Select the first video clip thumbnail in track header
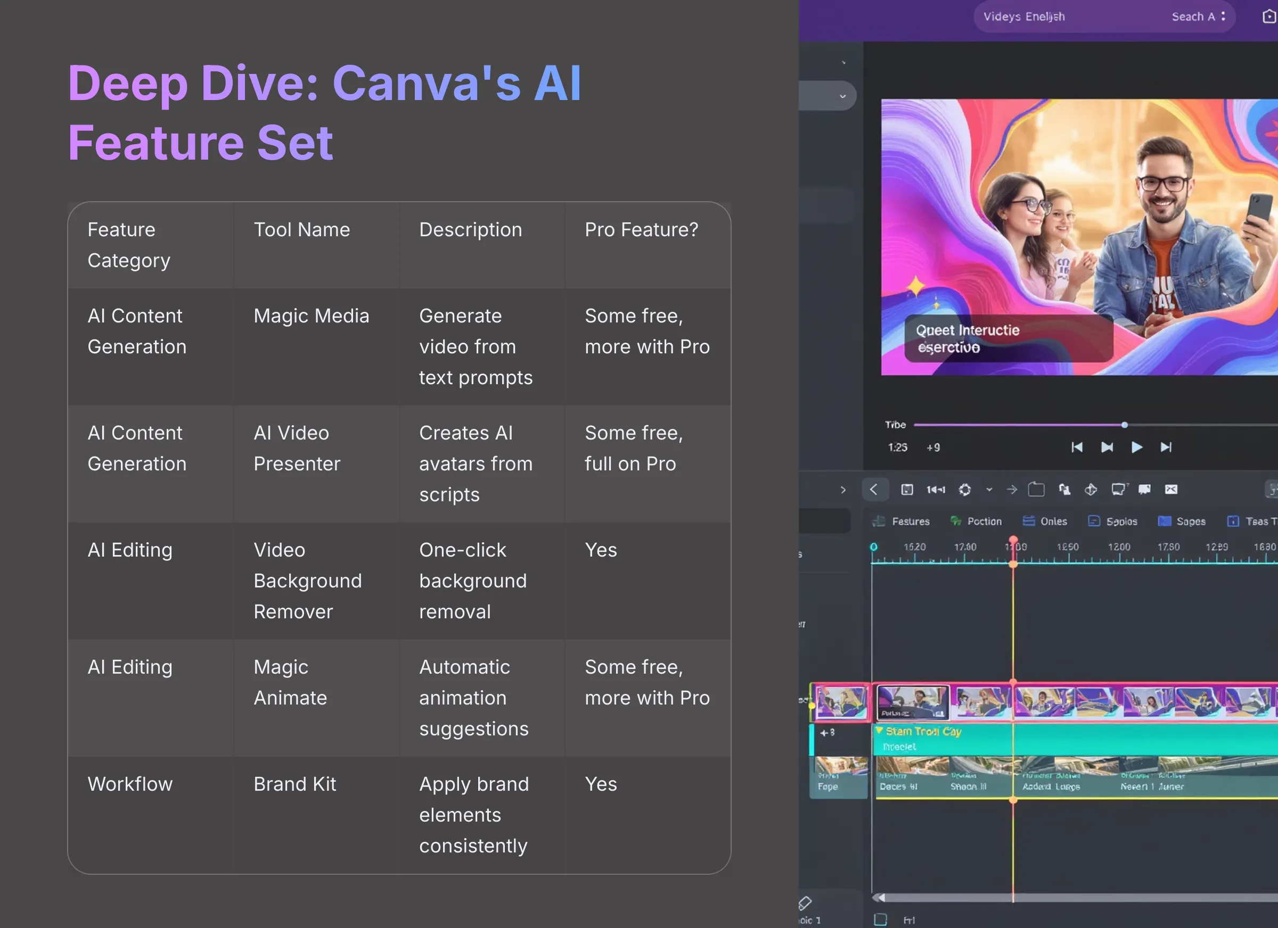Image resolution: width=1278 pixels, height=928 pixels. coord(841,702)
